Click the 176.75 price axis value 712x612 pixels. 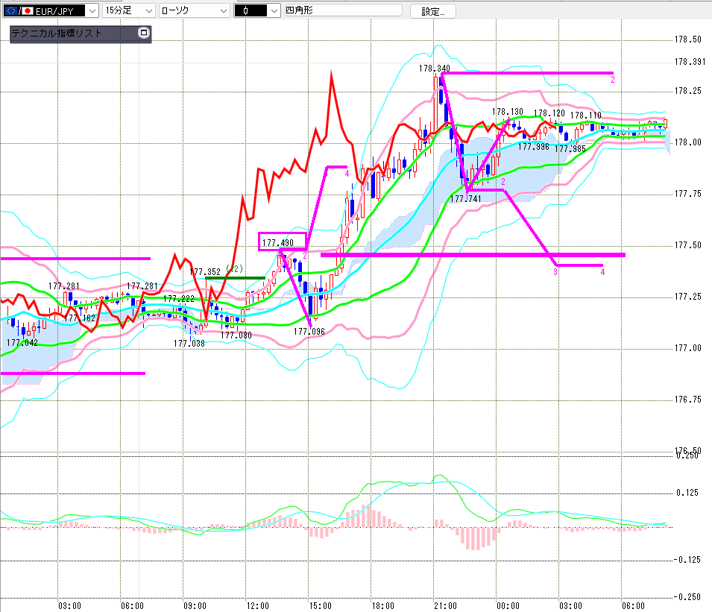(x=688, y=400)
